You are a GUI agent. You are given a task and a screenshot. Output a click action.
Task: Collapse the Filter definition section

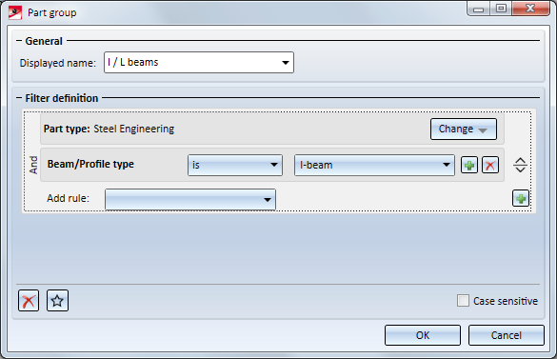pos(19,98)
